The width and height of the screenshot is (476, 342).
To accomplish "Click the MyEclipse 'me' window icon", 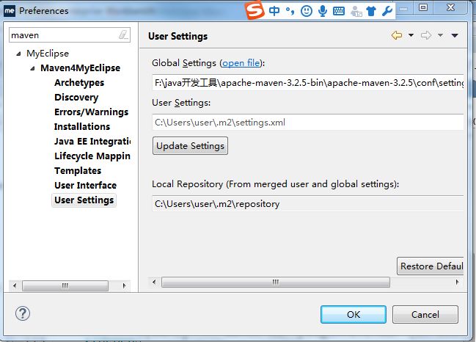I will [10, 11].
